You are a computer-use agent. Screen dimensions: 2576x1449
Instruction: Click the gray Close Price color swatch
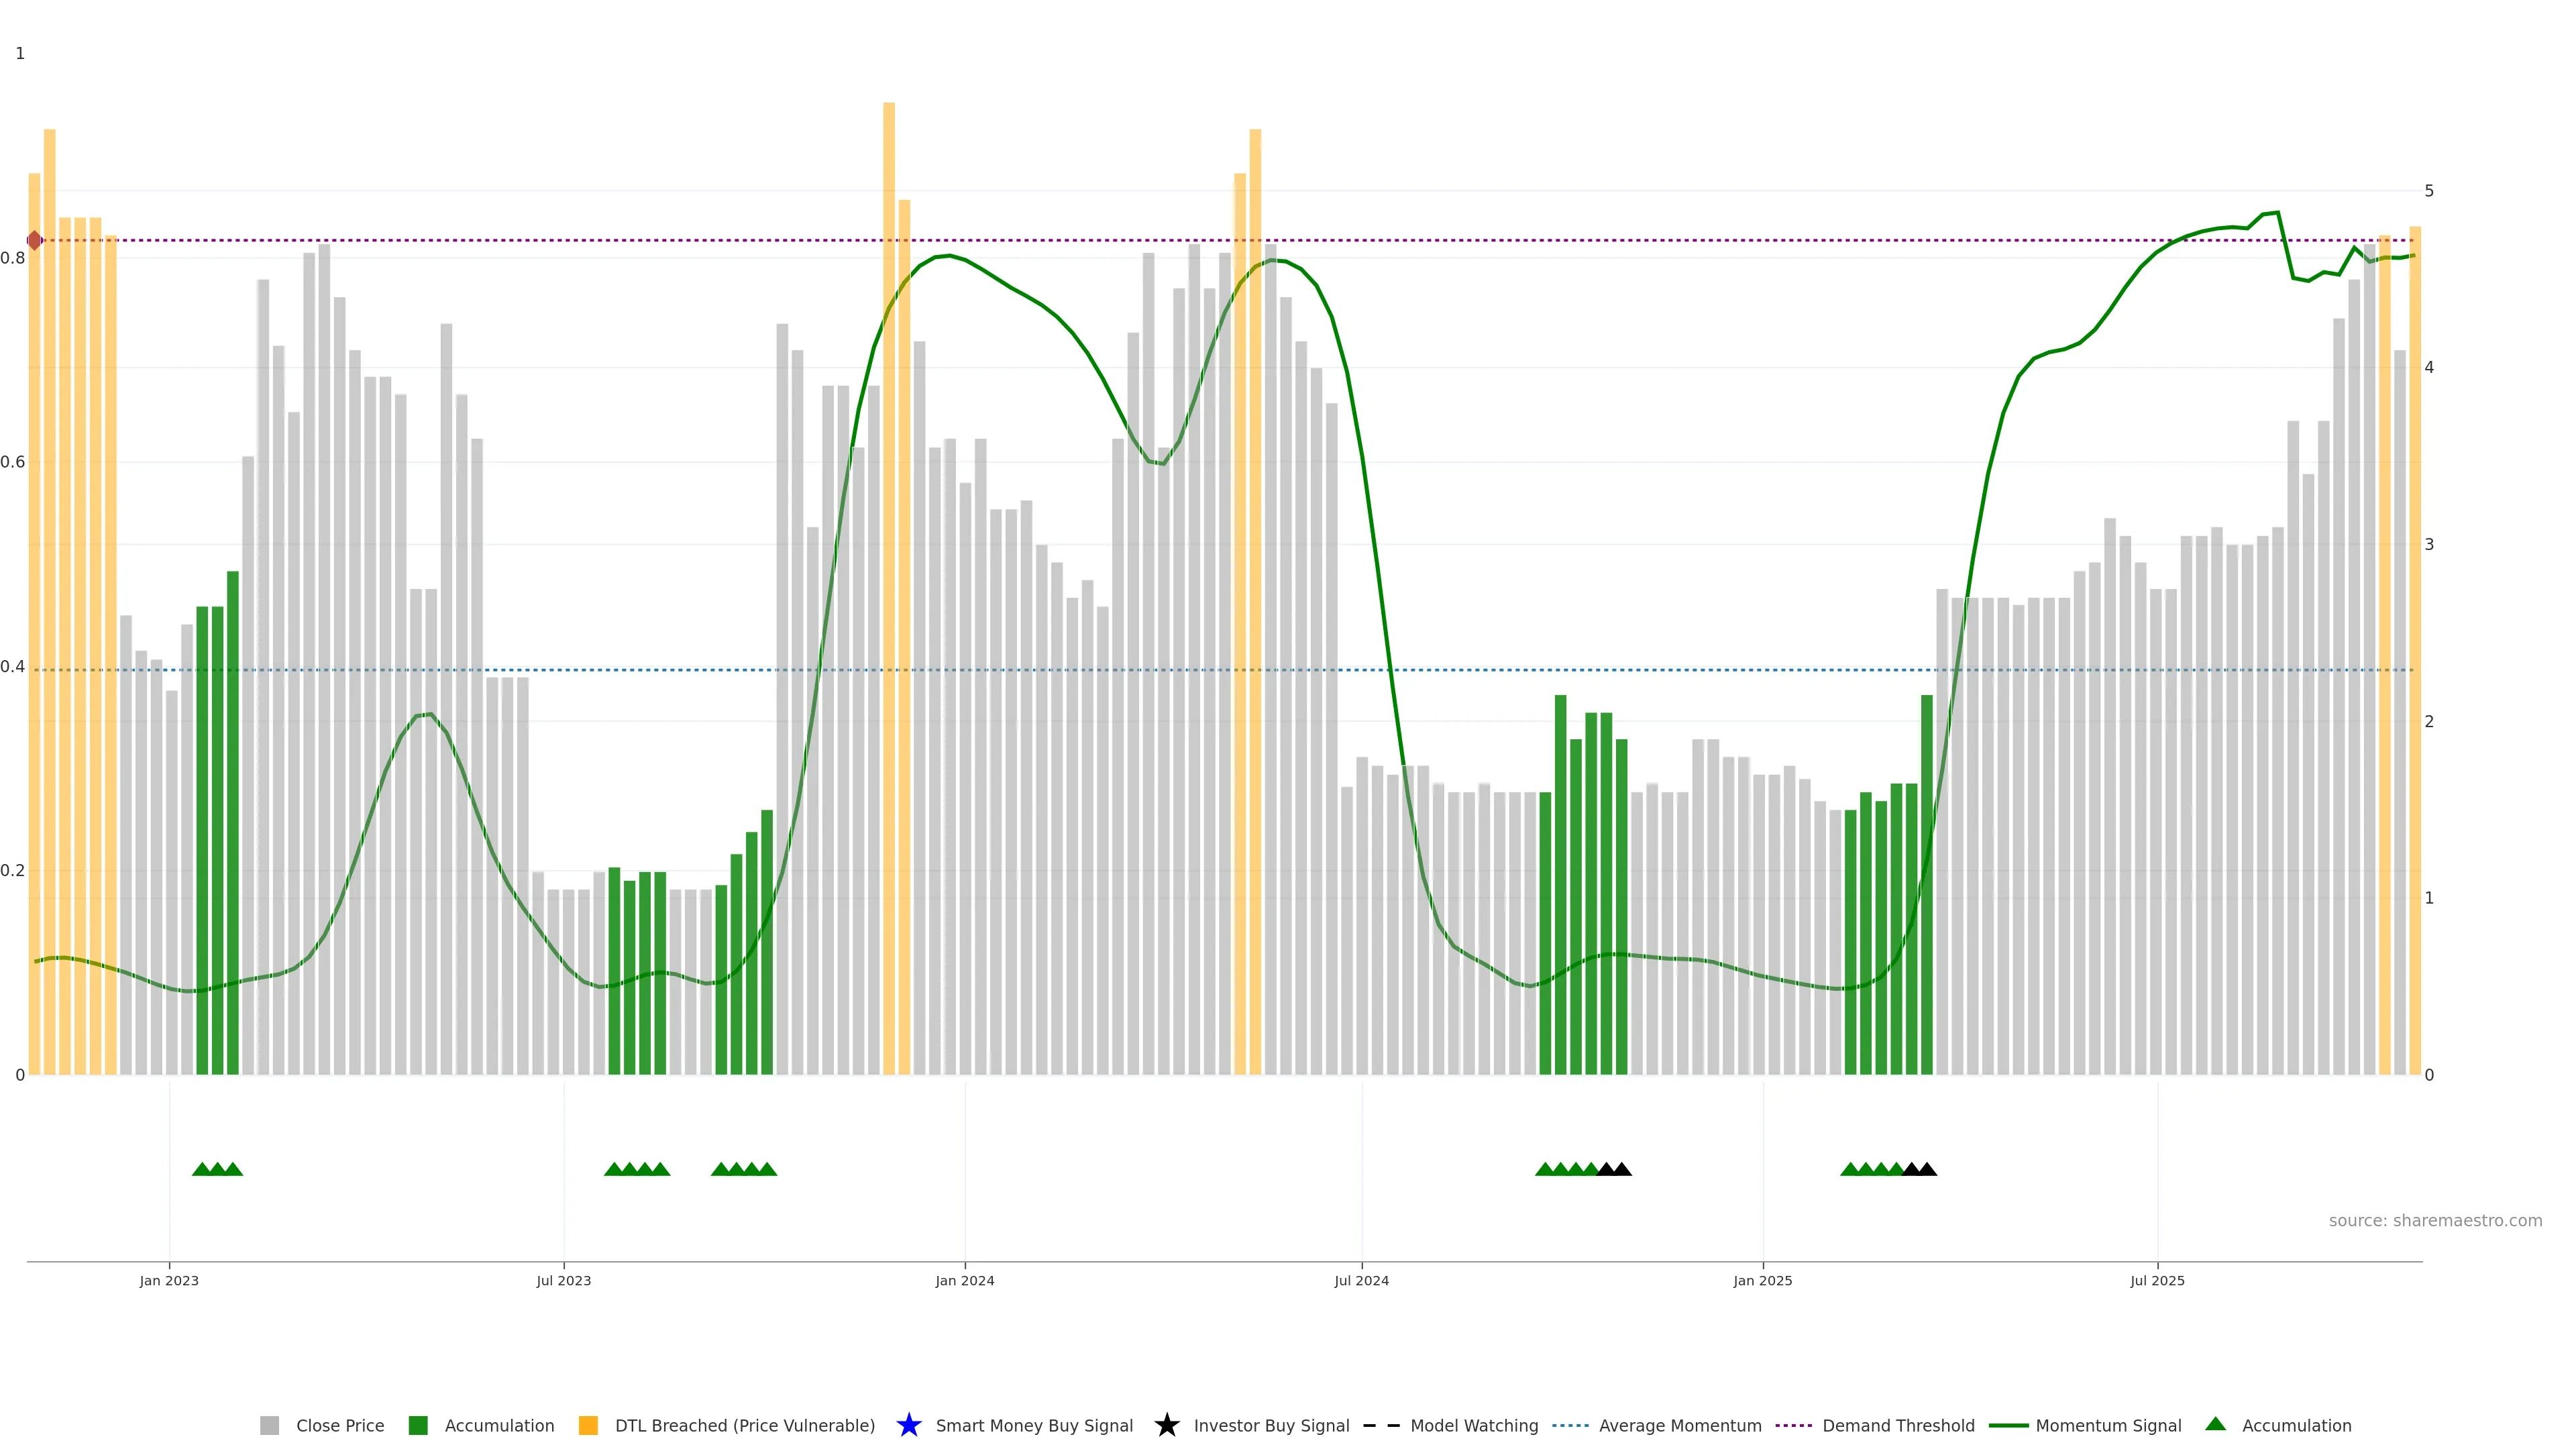point(270,1425)
